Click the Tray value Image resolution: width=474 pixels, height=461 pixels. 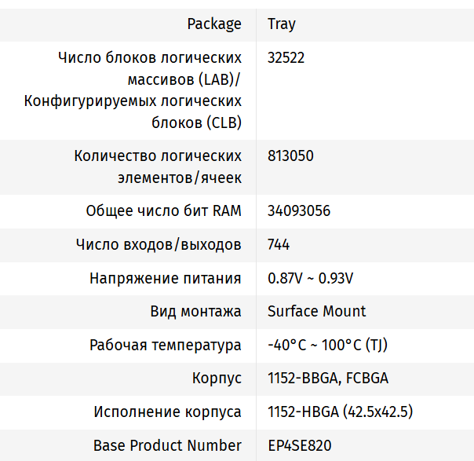[282, 24]
